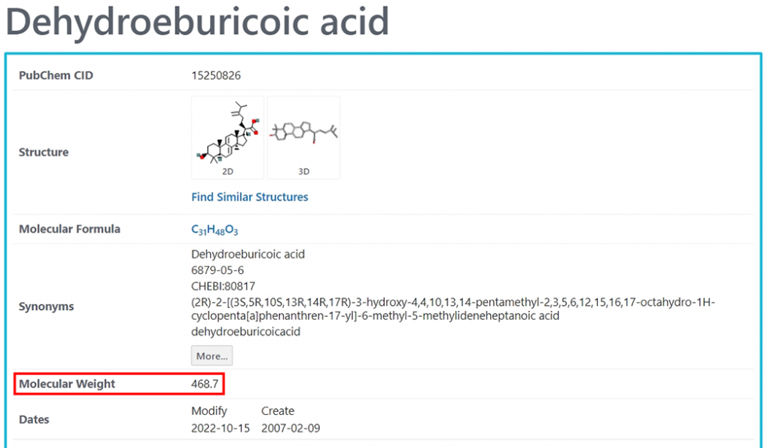
Task: Click the 2007-02-09 create date
Action: tap(291, 428)
